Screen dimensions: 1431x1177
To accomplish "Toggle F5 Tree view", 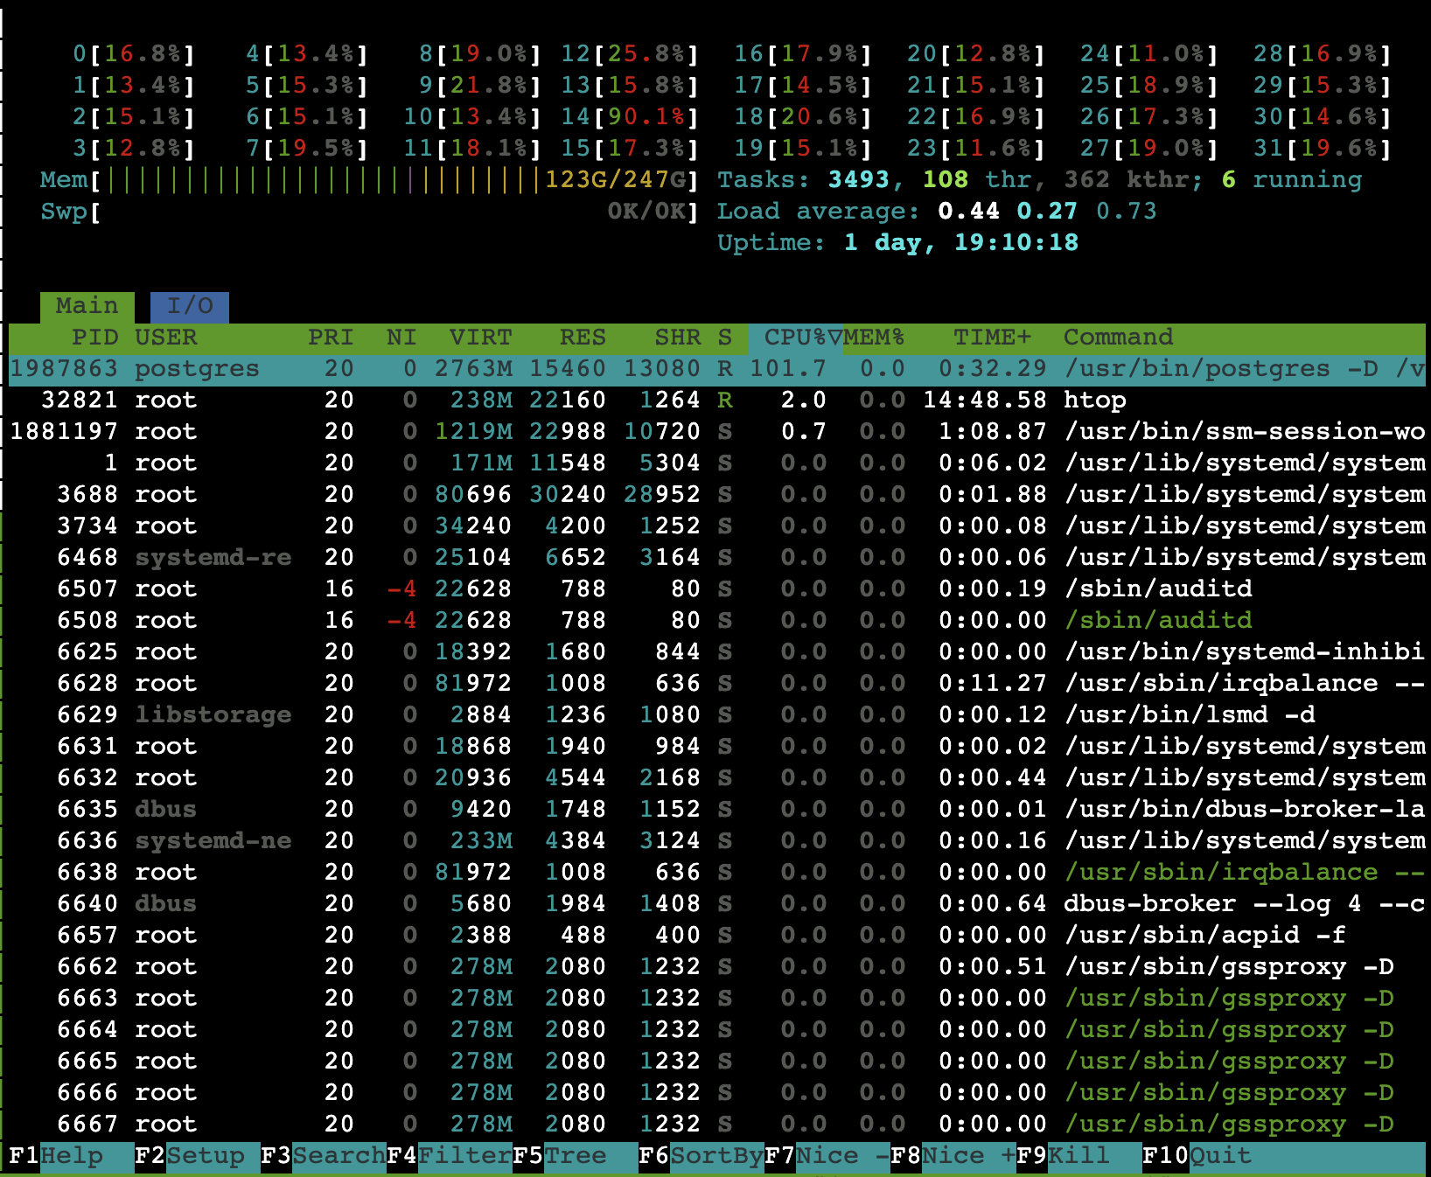I will (x=576, y=1156).
